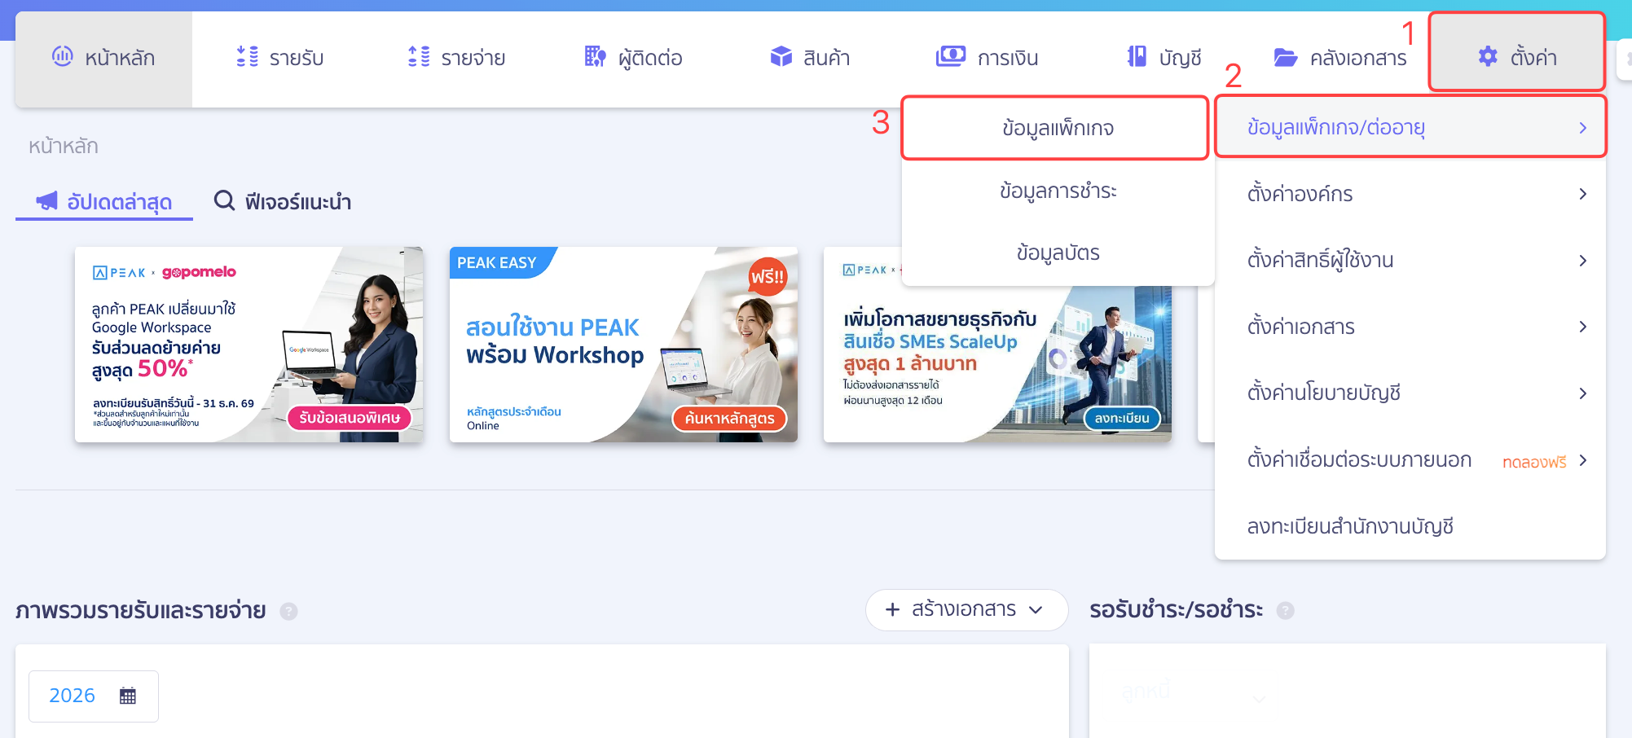Screen dimensions: 1632x738
Task: Click the รายรับ income list icon
Action: [x=248, y=56]
